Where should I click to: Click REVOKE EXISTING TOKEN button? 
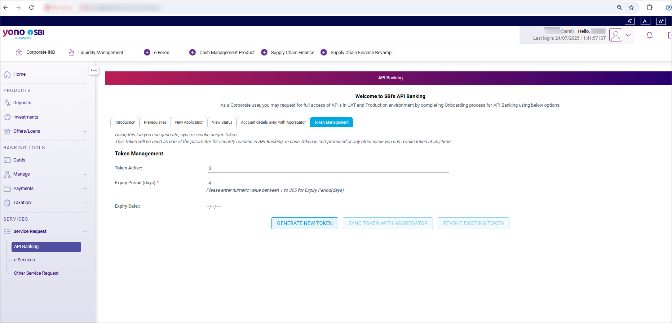[473, 223]
